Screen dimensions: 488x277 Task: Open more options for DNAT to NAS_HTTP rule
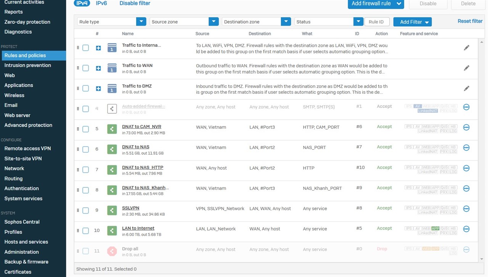[466, 168]
